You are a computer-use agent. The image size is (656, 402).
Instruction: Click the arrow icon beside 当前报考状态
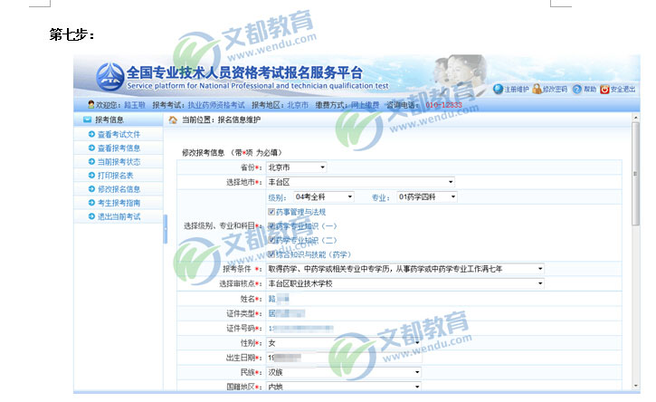pos(91,162)
